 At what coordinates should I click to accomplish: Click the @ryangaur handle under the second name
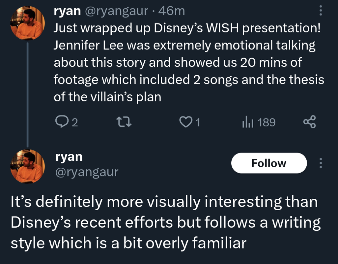(86, 172)
